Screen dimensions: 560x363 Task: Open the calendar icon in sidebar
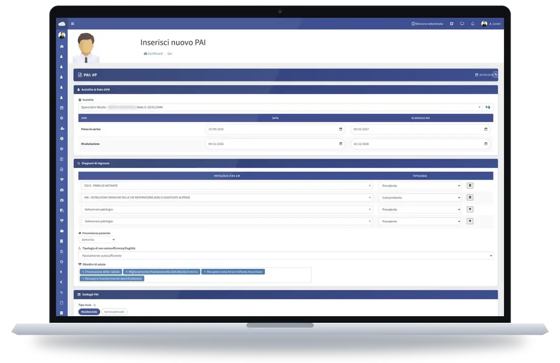[62, 108]
